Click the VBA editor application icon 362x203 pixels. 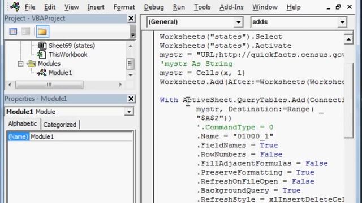click(x=15, y=7)
